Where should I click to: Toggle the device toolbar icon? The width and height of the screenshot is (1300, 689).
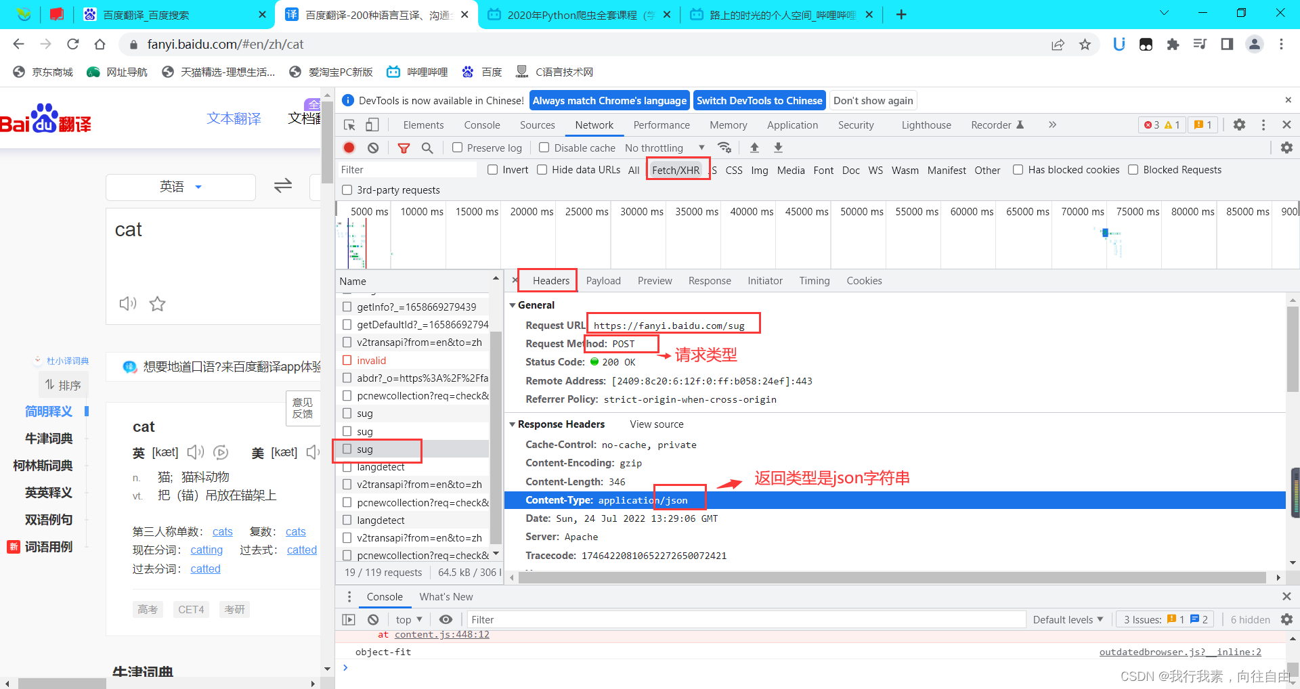[372, 125]
